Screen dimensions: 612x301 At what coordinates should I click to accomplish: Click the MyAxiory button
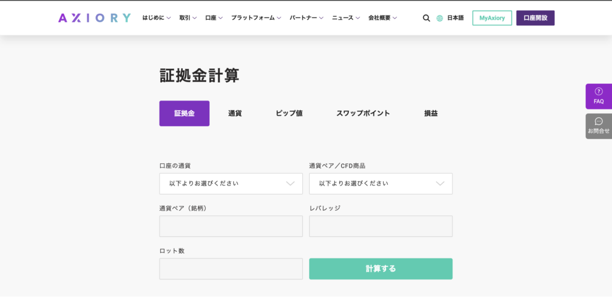492,18
